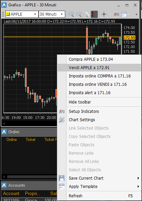Viewport: 142px width, 201px height.
Task: Click the zoom out magnifier icon
Action: coord(79,14)
